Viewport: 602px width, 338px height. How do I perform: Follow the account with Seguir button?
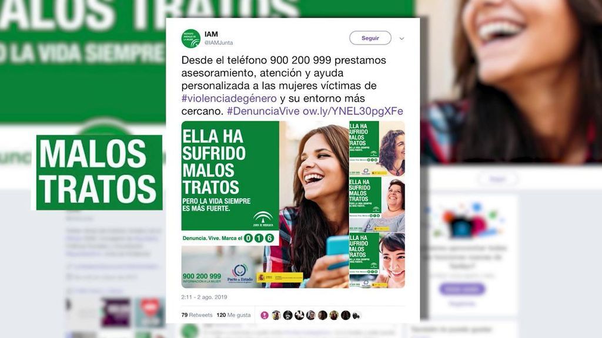pos(370,38)
